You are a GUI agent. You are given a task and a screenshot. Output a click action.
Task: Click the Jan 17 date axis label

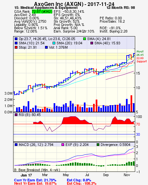(x=26, y=175)
